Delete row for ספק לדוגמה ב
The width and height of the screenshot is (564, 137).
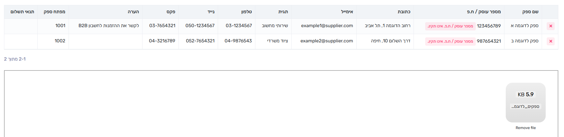click(551, 41)
